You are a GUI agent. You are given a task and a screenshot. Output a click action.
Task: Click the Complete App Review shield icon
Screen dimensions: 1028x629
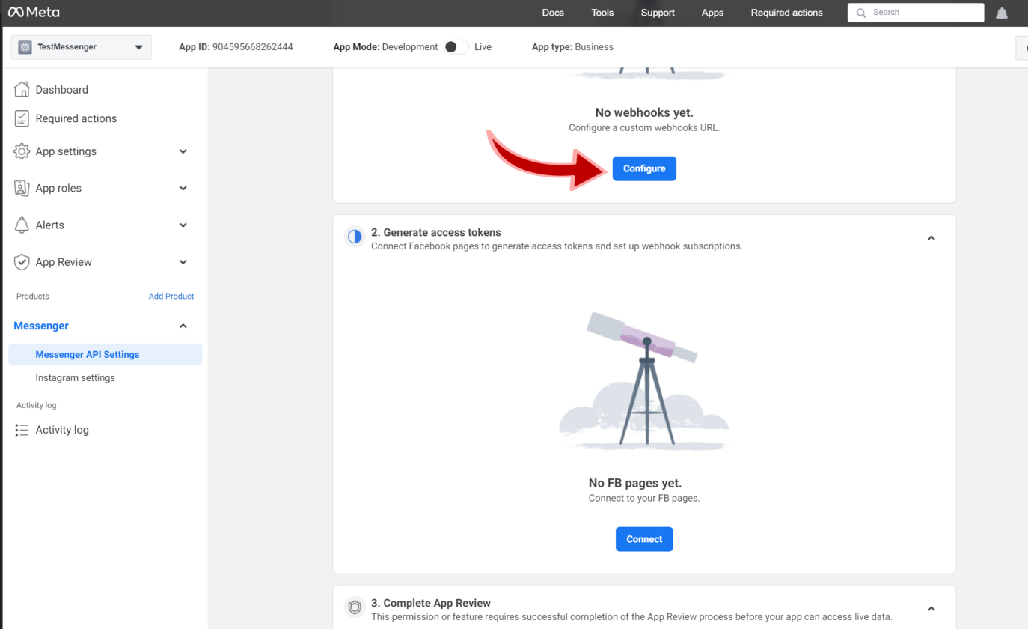pyautogui.click(x=354, y=607)
